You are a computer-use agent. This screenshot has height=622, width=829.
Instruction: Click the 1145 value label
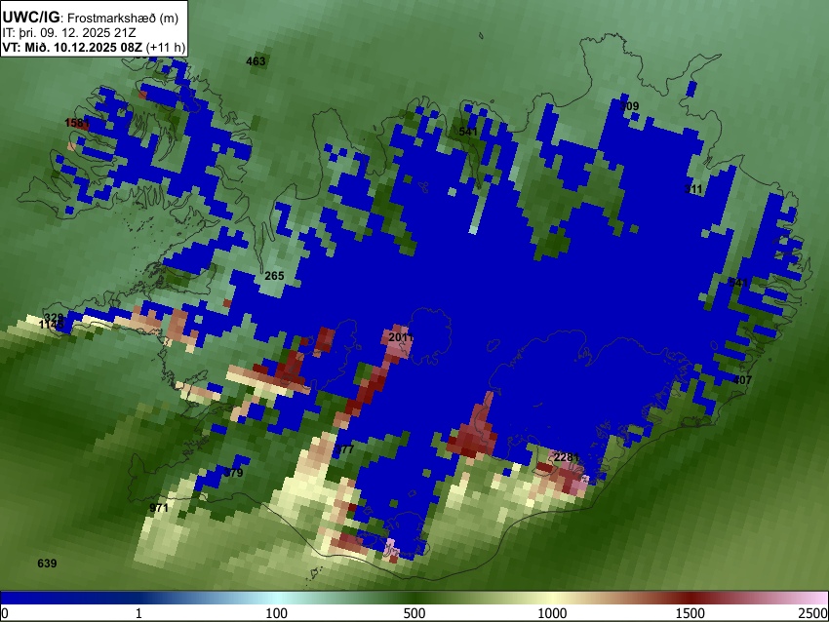coord(52,325)
